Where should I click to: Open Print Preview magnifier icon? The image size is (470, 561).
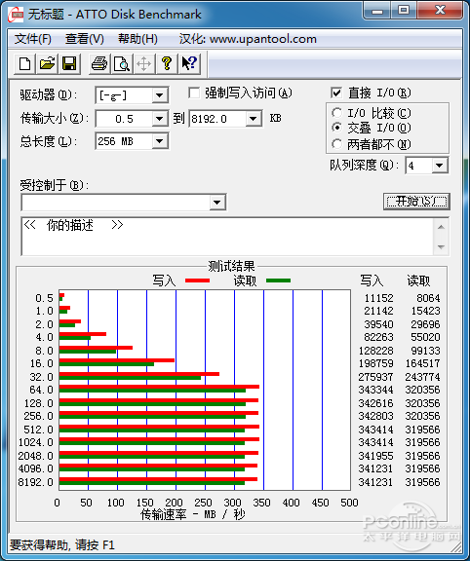coord(122,64)
